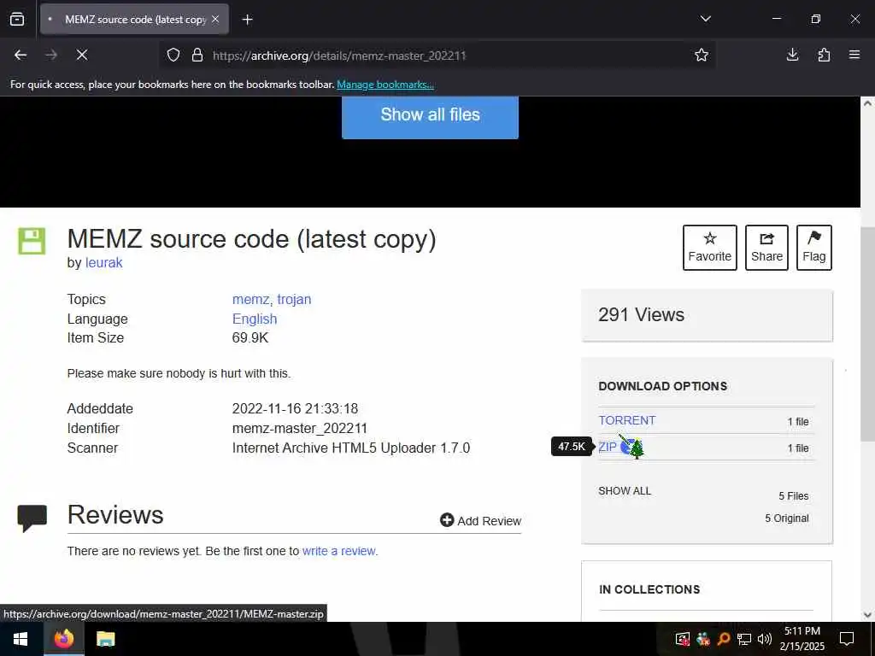The image size is (875, 656).
Task: Bookmark this page with the star icon
Action: [x=702, y=55]
